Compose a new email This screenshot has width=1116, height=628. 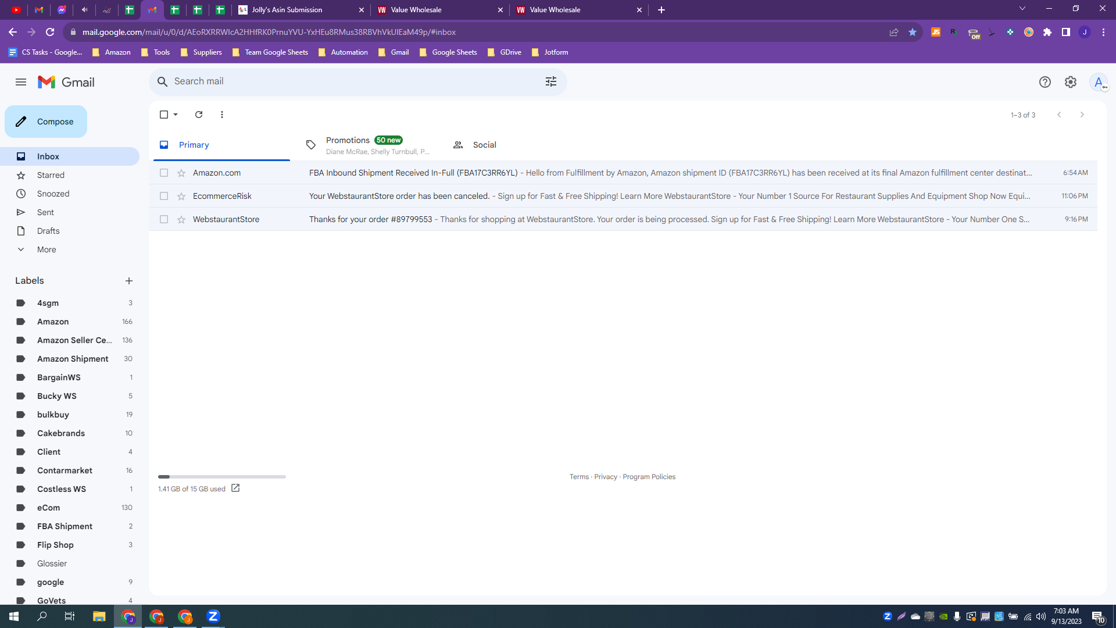46,122
